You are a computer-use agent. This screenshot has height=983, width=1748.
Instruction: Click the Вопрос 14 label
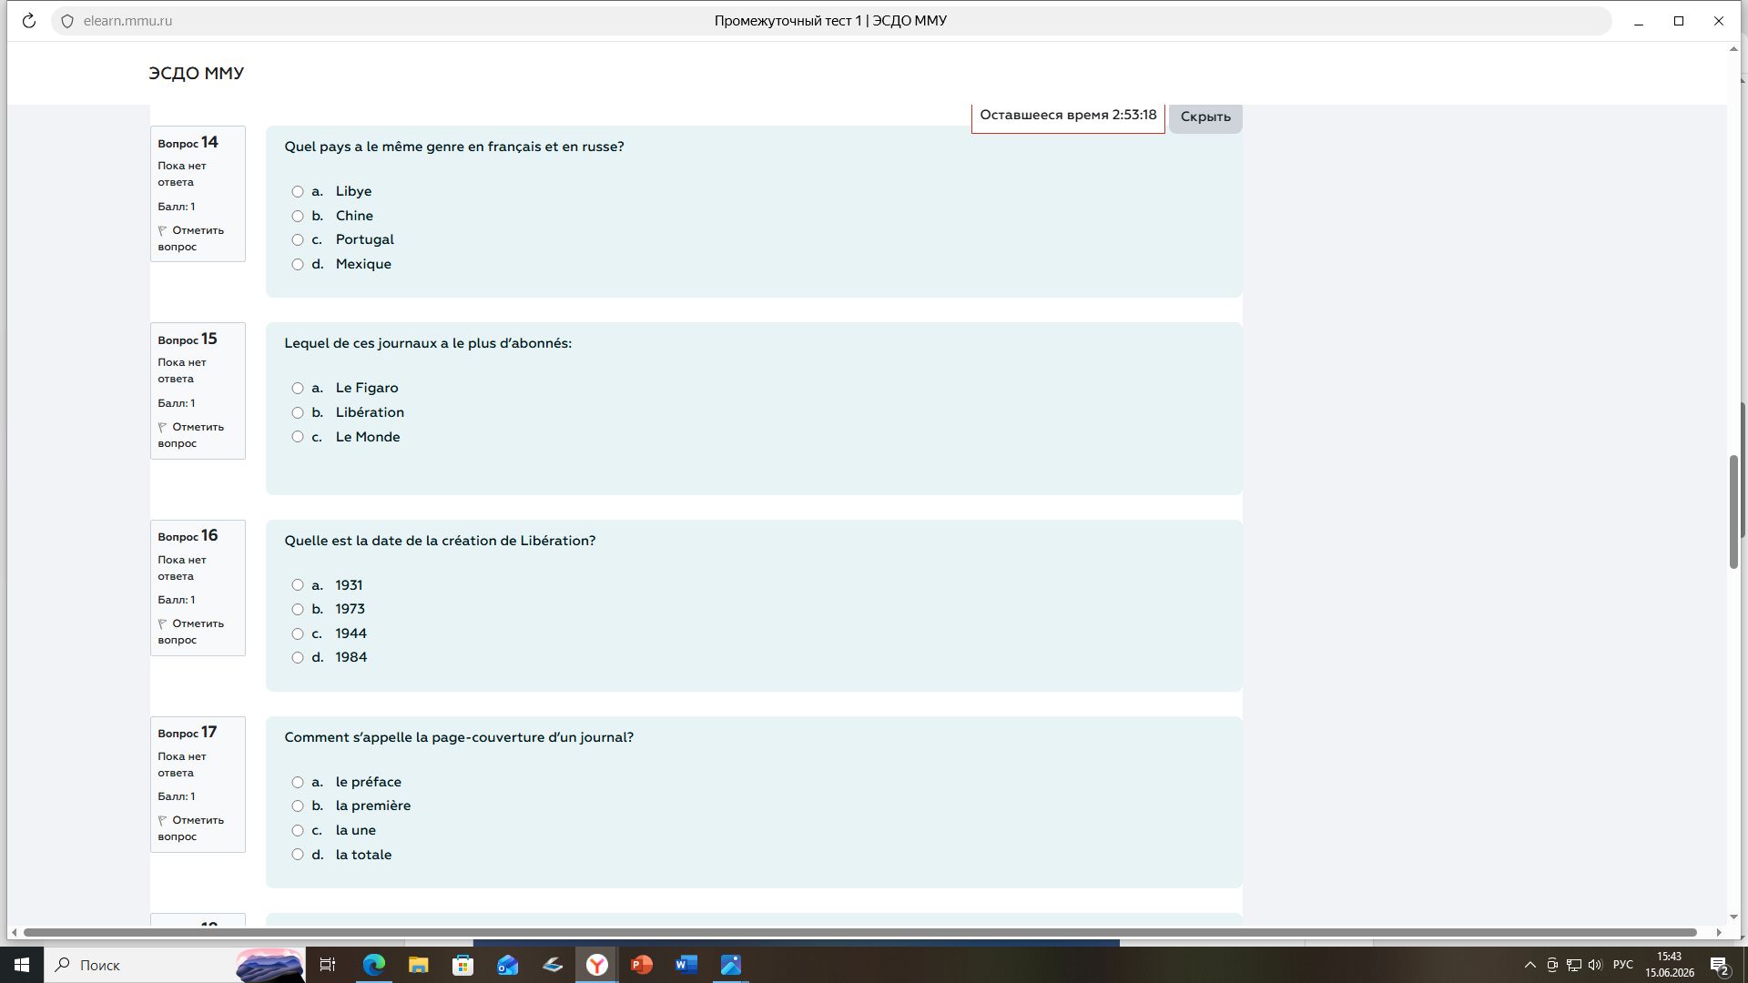click(x=188, y=143)
